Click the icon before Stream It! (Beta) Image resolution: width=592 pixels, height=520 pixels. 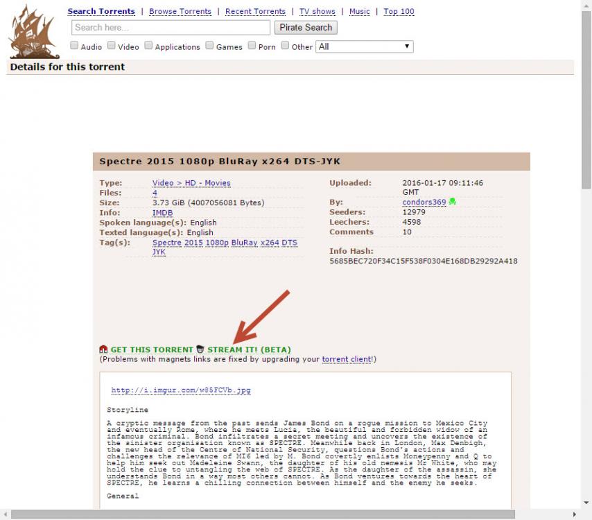coord(200,349)
